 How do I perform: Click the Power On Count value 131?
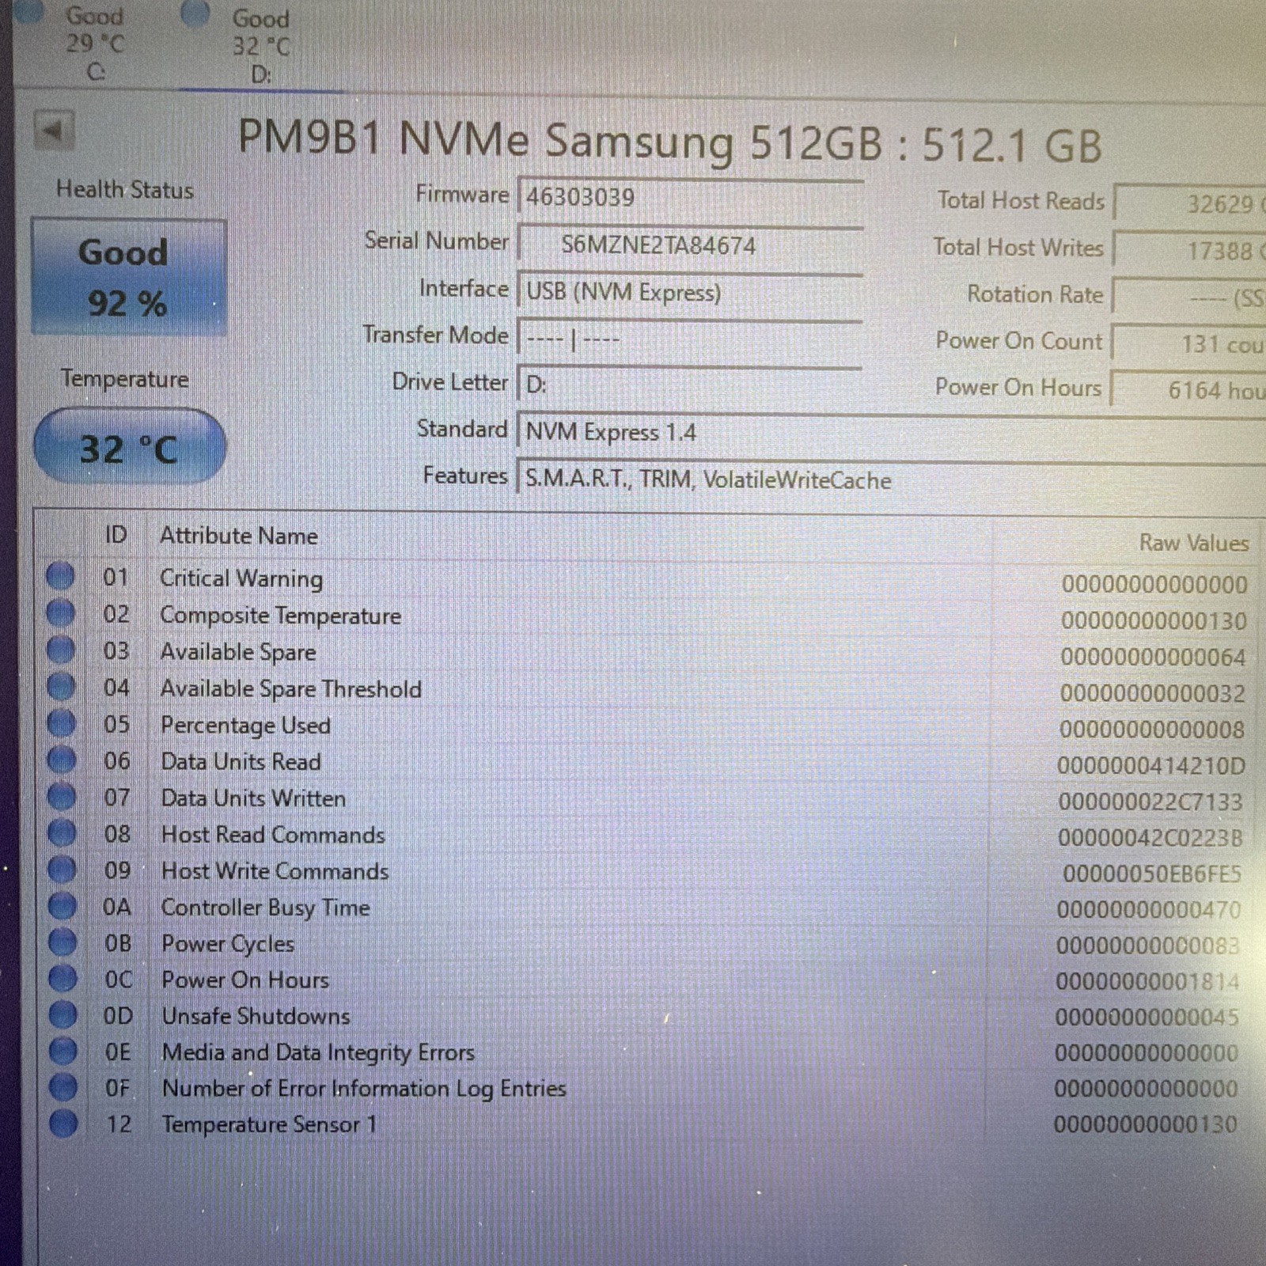1190,343
